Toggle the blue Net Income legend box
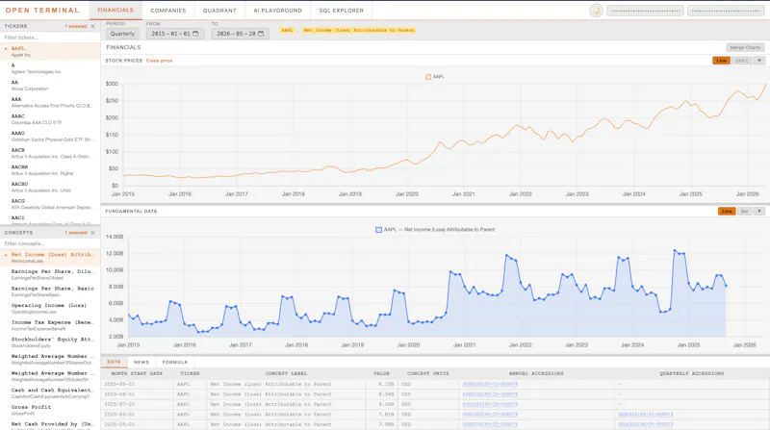The height and width of the screenshot is (430, 770). [378, 229]
